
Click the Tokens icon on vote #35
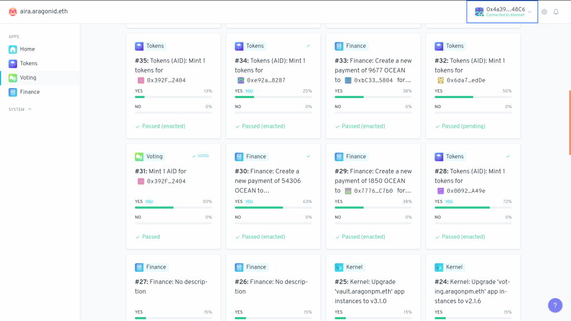139,46
